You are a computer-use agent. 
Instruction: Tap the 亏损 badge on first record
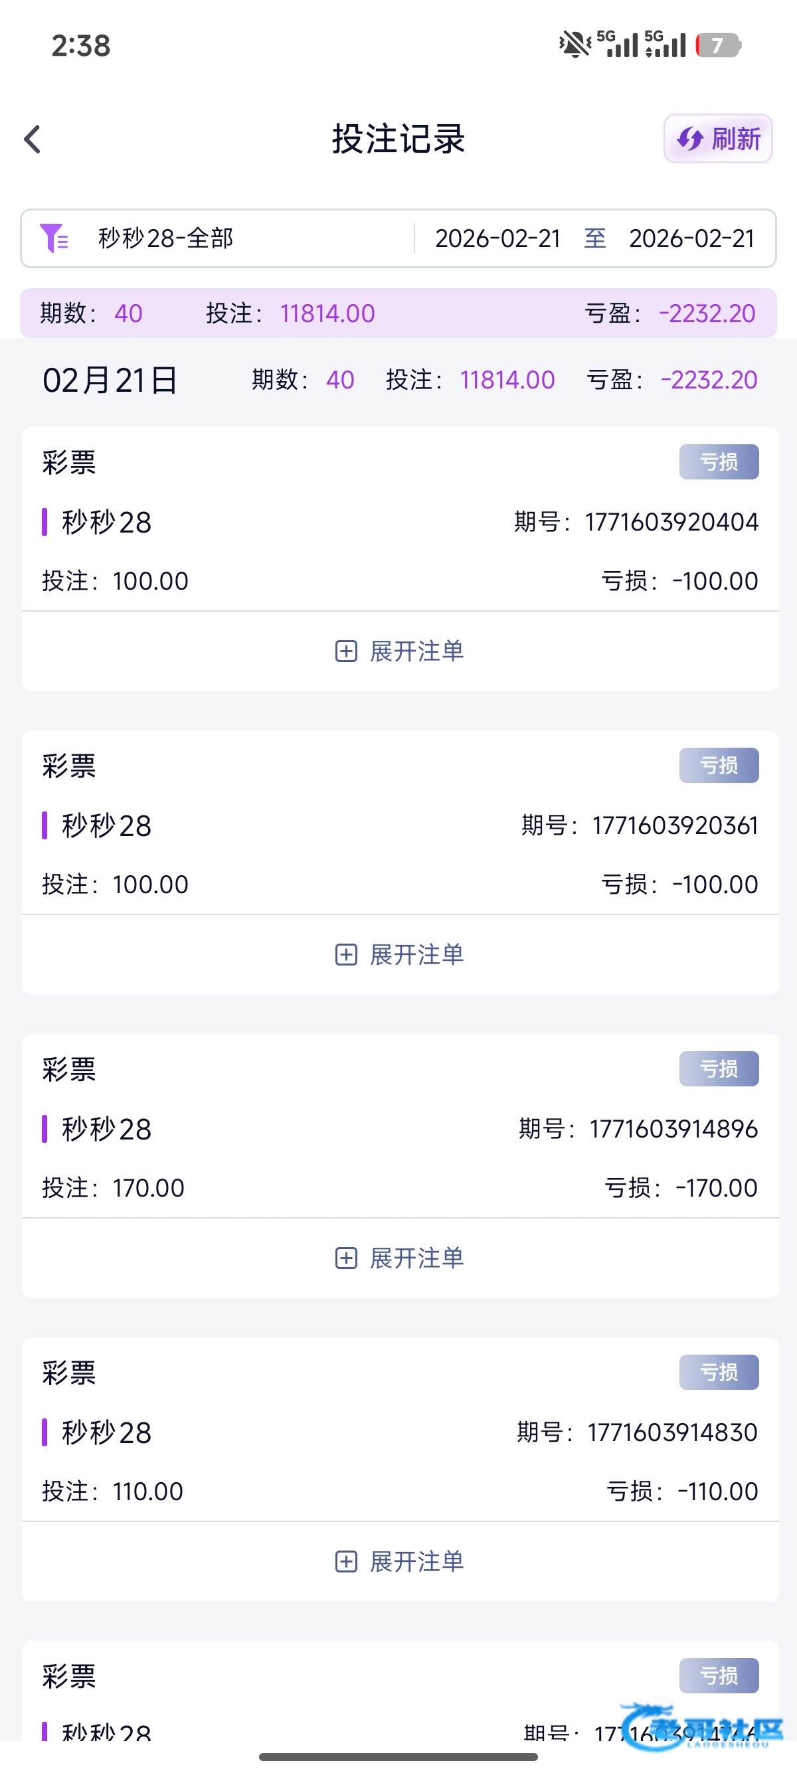(x=719, y=462)
